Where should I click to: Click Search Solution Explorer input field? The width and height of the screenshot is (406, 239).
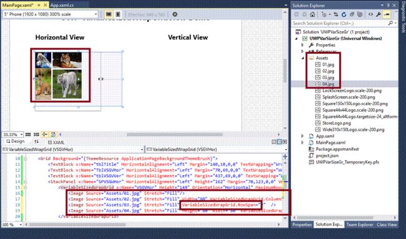click(x=340, y=23)
